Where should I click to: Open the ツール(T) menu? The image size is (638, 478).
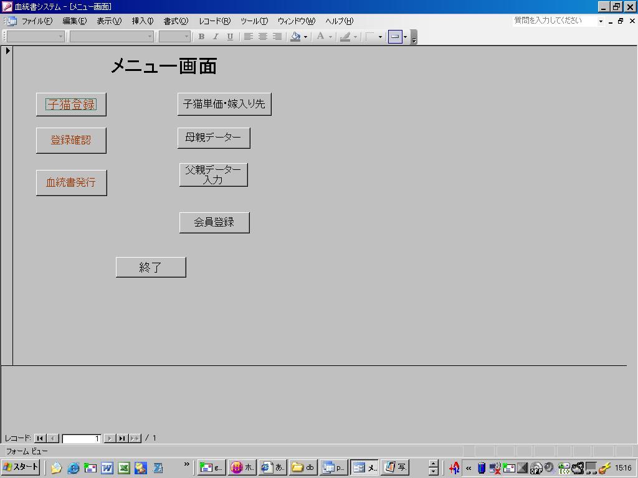254,21
